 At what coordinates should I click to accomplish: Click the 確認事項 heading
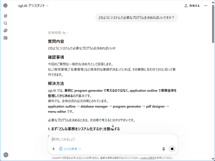tap(56, 57)
